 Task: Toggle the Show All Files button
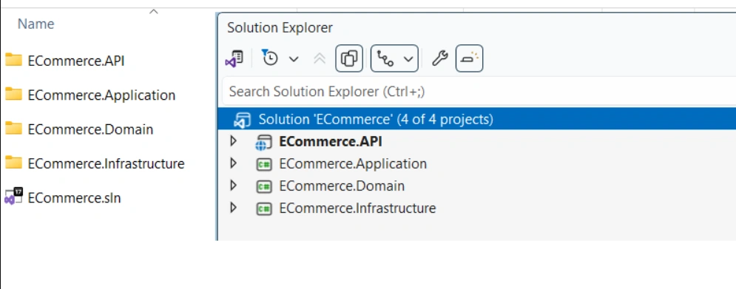(x=348, y=58)
